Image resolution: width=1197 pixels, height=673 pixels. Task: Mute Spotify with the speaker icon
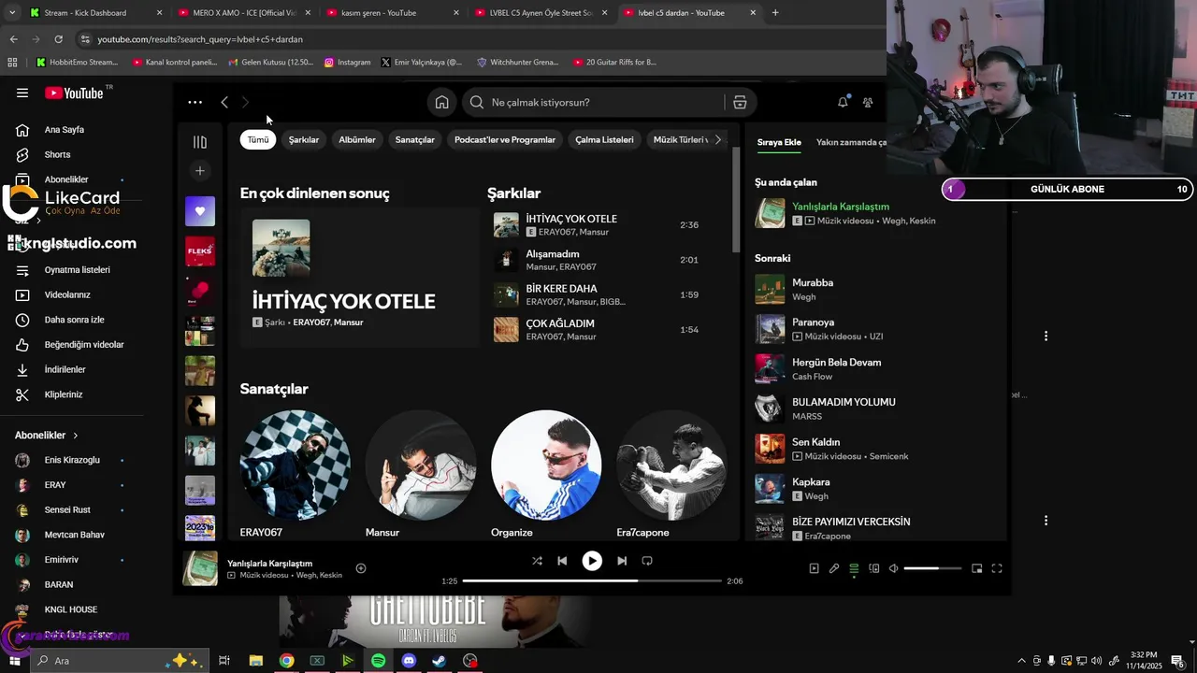tap(894, 568)
